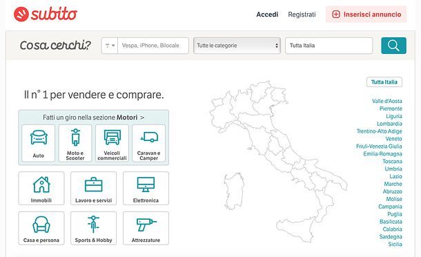
Task: Select Sicilia region link
Action: coord(395,244)
